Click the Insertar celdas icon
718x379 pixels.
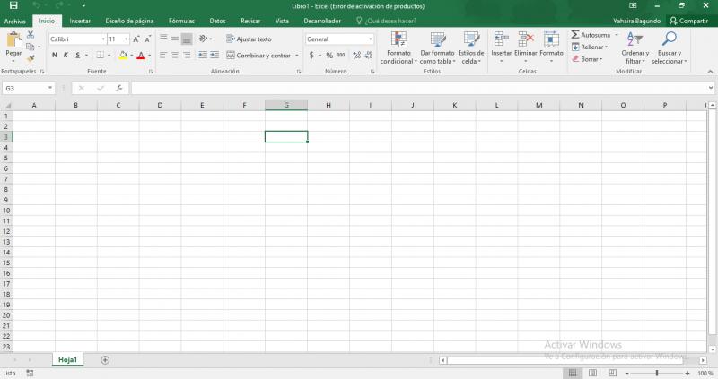click(501, 39)
